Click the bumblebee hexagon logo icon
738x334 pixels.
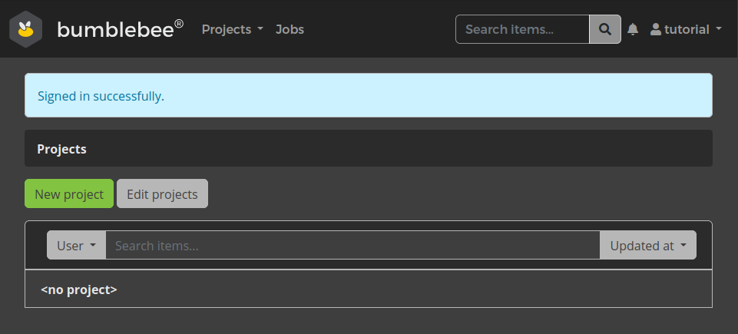(25, 29)
